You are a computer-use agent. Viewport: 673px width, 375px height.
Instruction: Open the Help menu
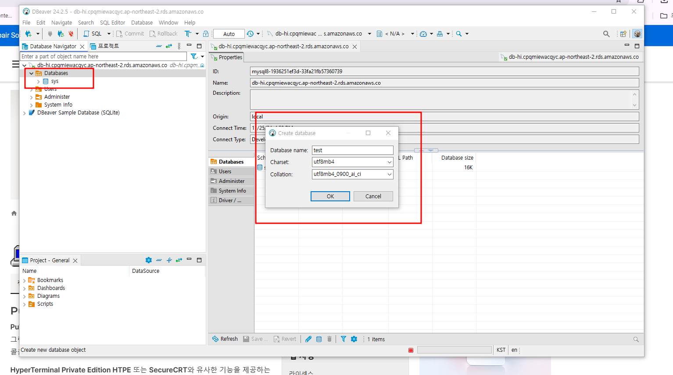coord(190,22)
